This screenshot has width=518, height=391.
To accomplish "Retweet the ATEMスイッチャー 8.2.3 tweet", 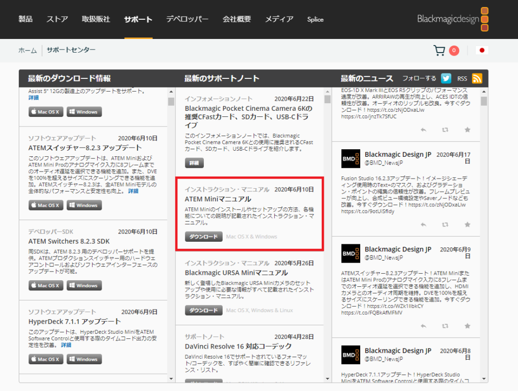I will (x=445, y=326).
